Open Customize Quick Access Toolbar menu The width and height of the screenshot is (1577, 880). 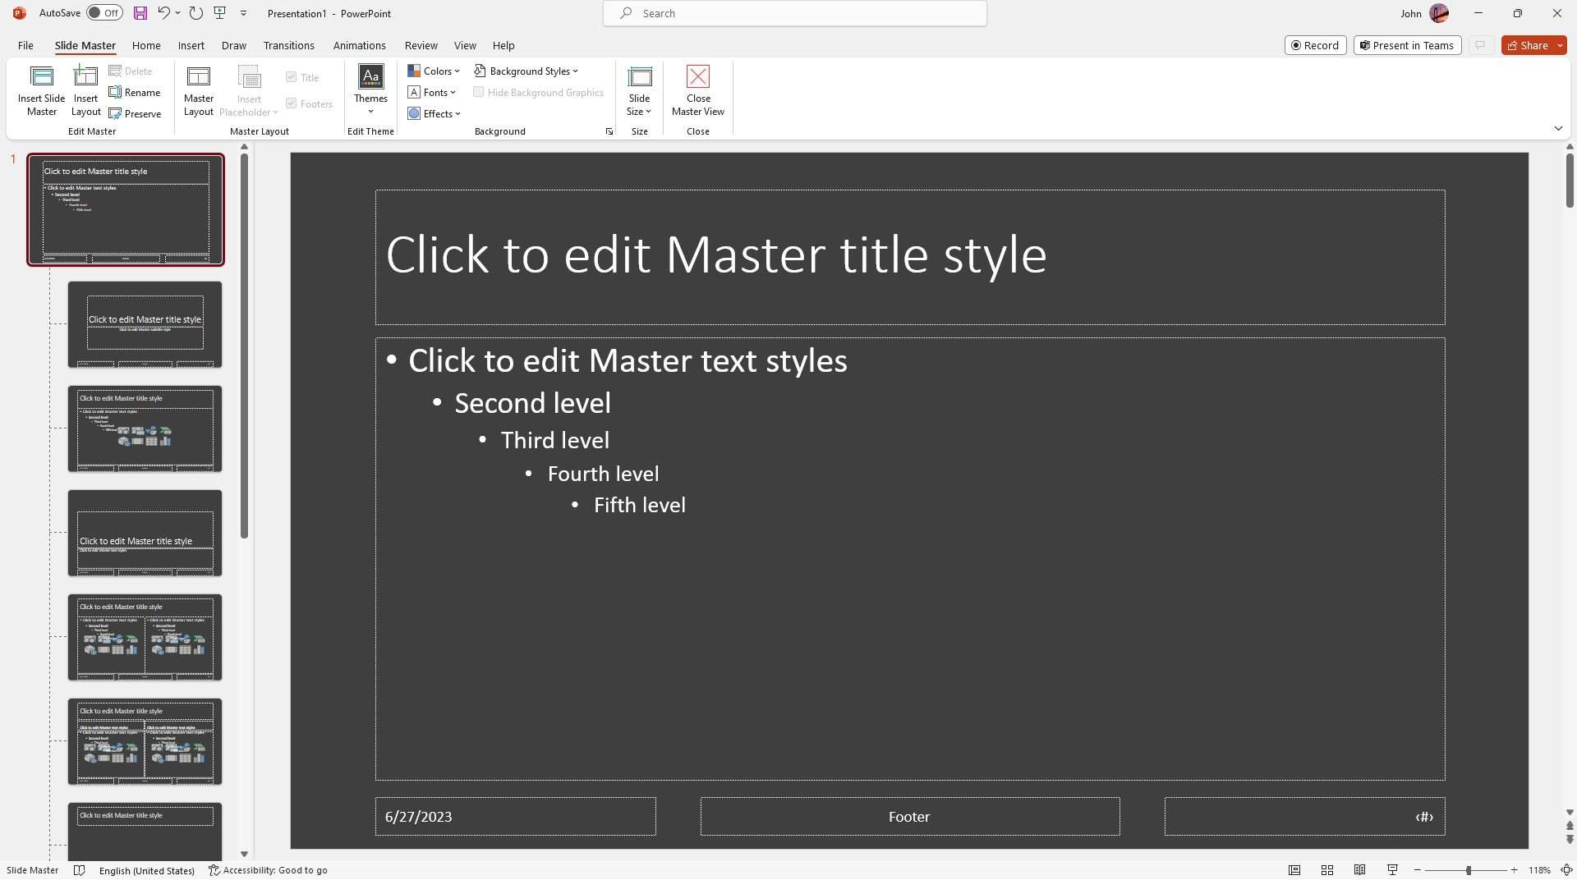243,13
